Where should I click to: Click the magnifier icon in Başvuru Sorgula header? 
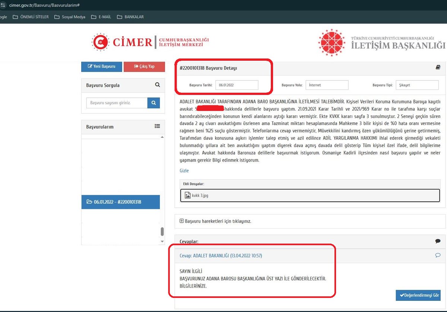click(x=158, y=85)
